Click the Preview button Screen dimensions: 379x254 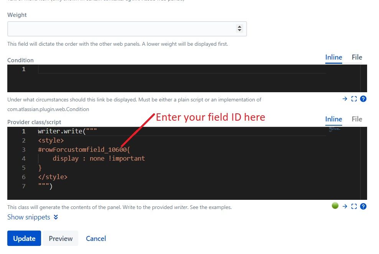(61, 238)
